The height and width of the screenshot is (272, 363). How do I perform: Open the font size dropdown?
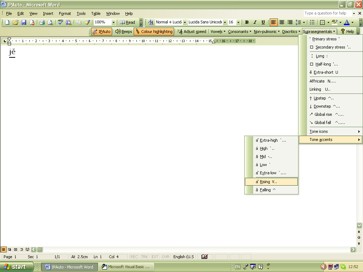(238, 22)
